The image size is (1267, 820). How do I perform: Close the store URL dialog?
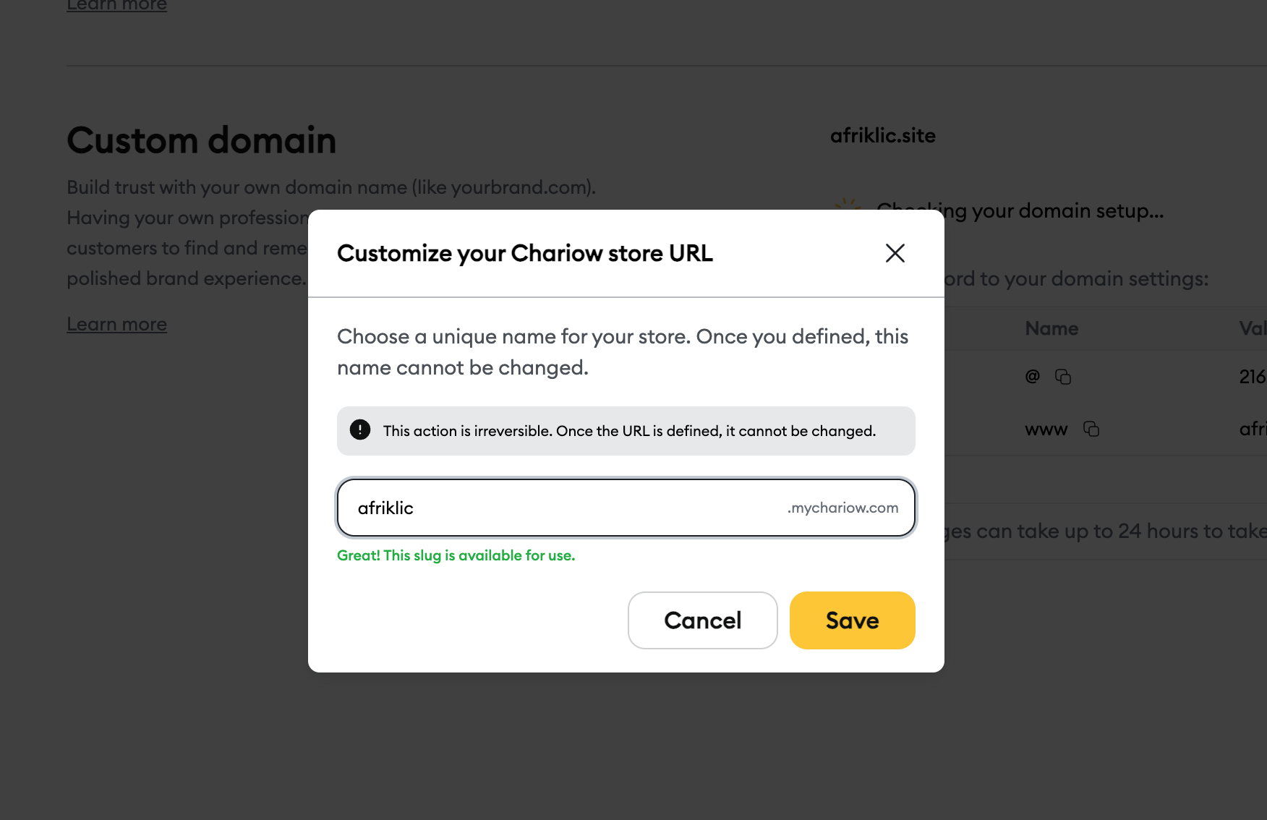[895, 253]
